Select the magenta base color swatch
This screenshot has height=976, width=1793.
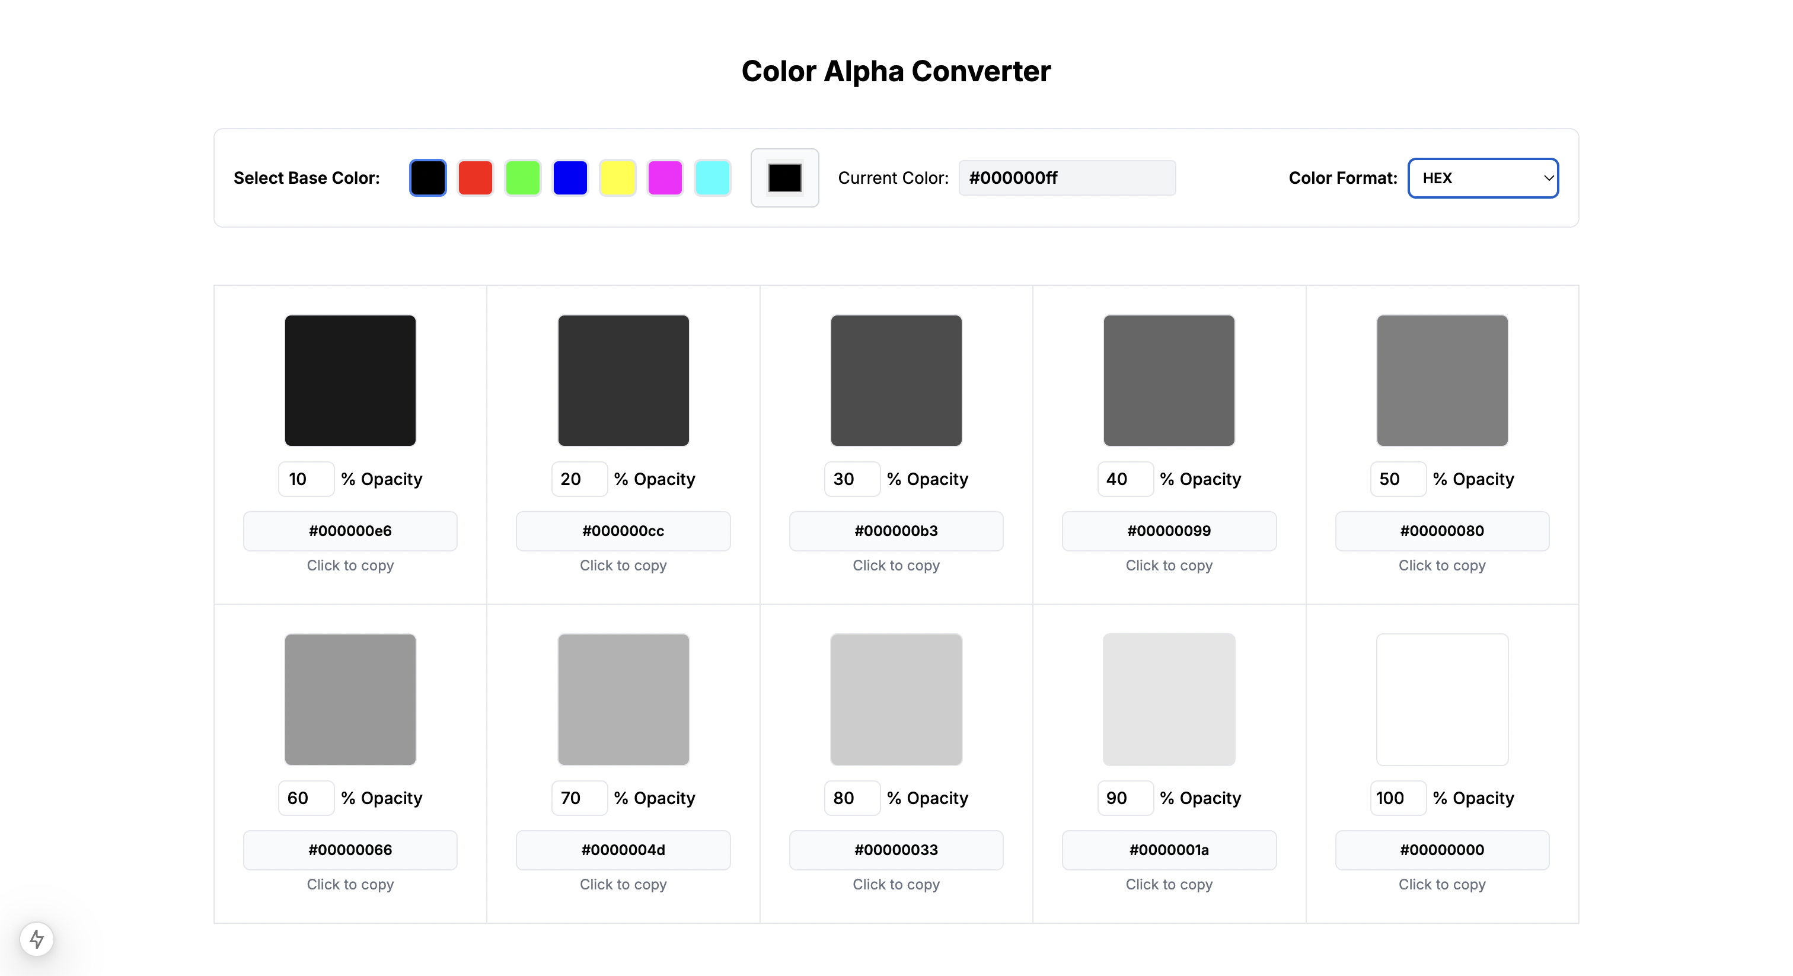tap(665, 177)
